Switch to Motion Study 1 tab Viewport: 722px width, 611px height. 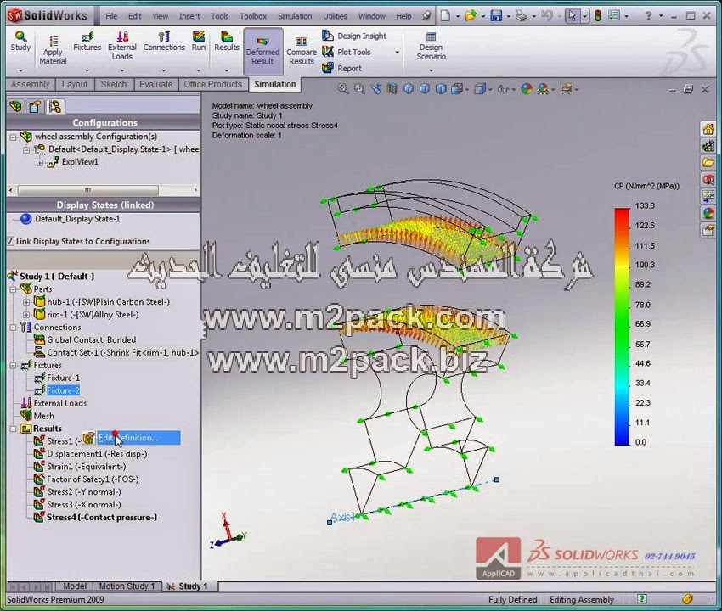[x=127, y=586]
